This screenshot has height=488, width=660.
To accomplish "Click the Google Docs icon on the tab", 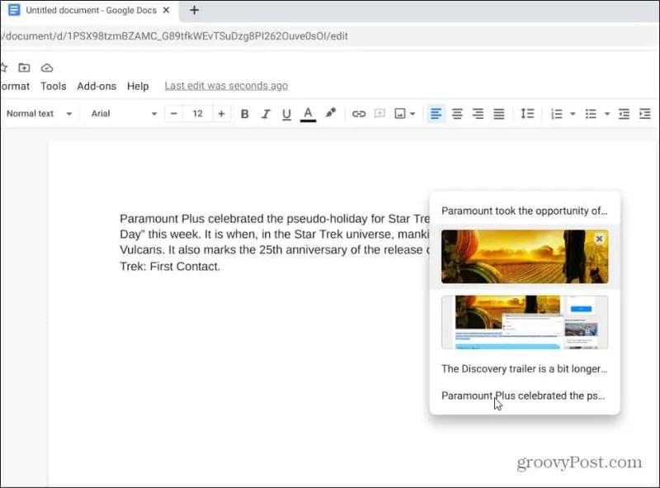I will click(x=14, y=10).
